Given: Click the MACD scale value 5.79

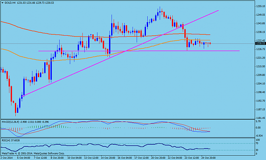Looking at the screenshot, I should tap(258, 121).
